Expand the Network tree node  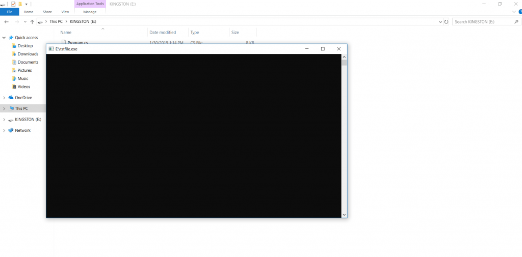pos(4,131)
